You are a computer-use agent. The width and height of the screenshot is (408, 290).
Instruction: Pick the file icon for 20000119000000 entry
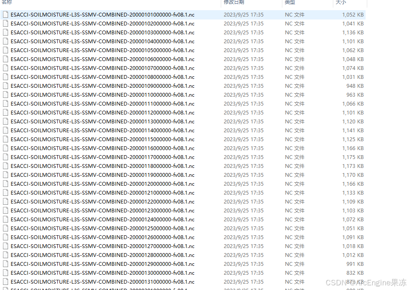coord(6,175)
